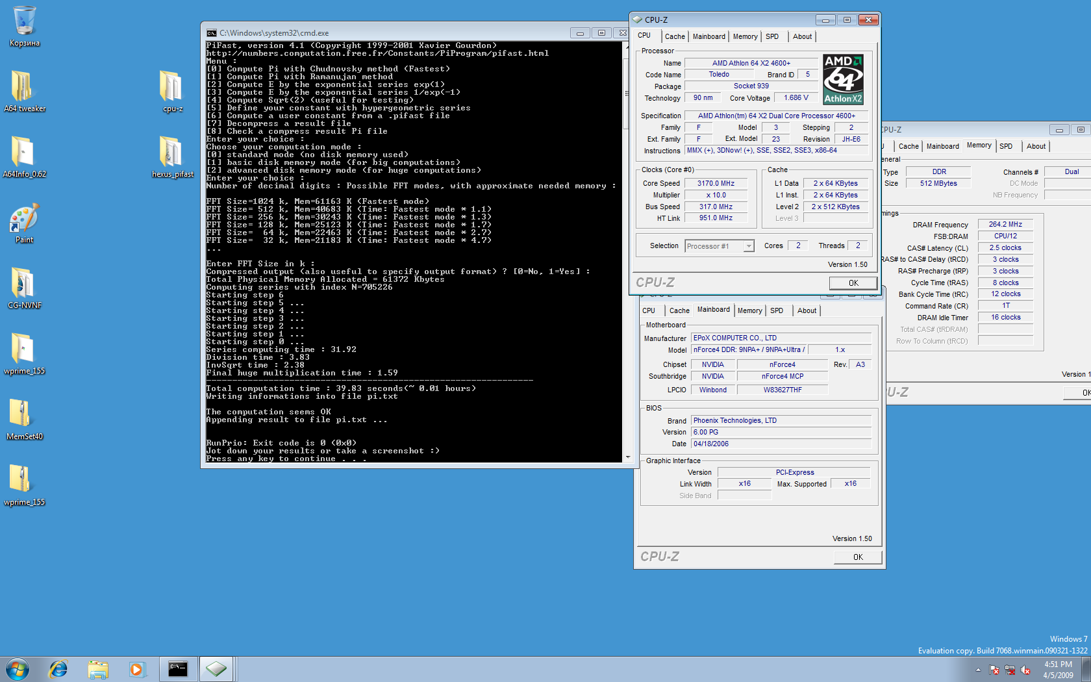The width and height of the screenshot is (1091, 682).
Task: Open the Recycle Bin desktop icon
Action: [25, 26]
